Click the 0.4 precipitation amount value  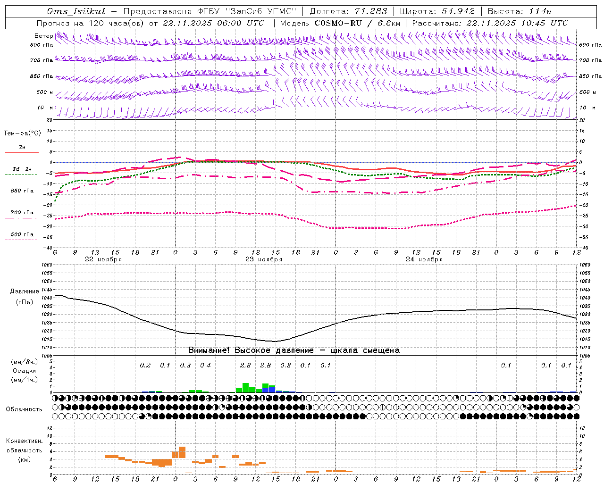[205, 365]
